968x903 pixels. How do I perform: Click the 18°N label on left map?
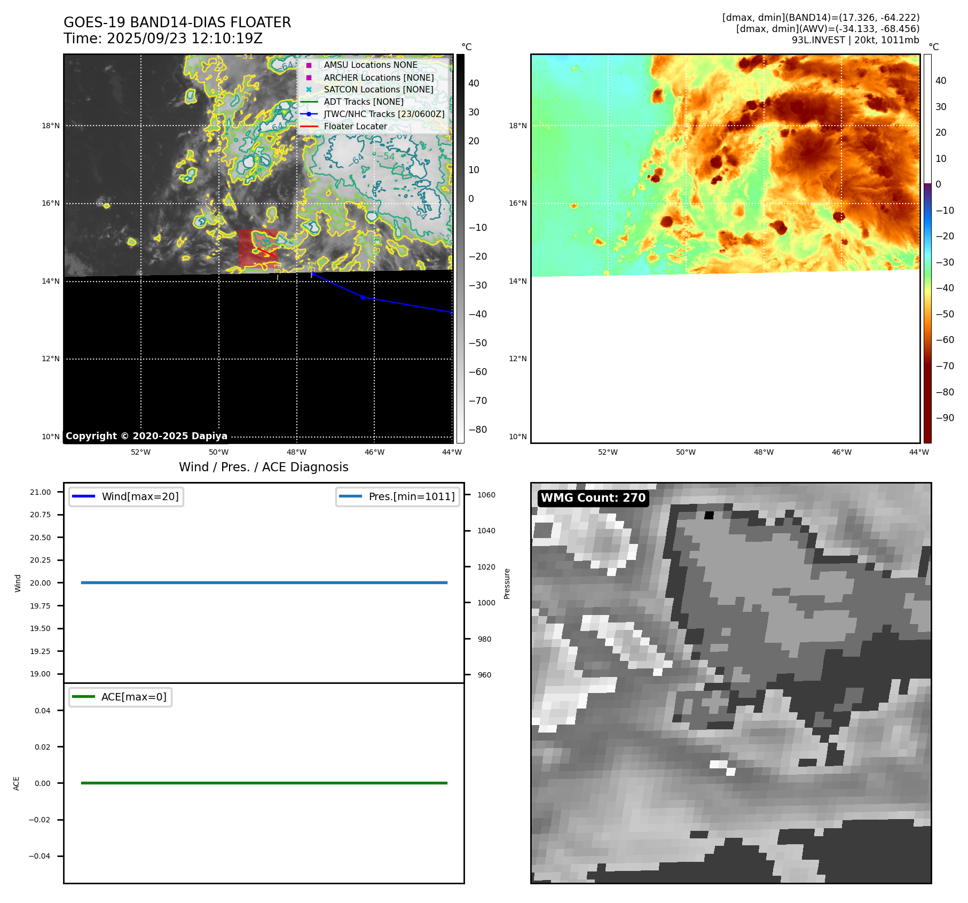51,126
